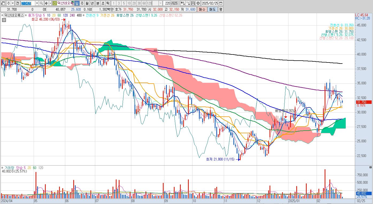Click the 후행스팬 26 legend text

point(125,15)
